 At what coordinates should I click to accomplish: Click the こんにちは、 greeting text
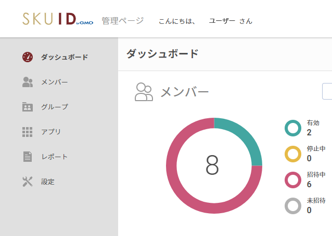coord(177,21)
